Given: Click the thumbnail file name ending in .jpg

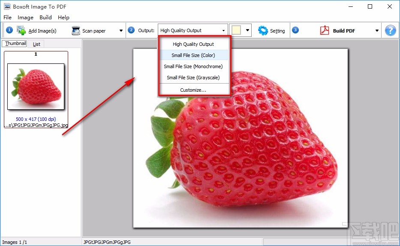Looking at the screenshot, I should 36,125.
